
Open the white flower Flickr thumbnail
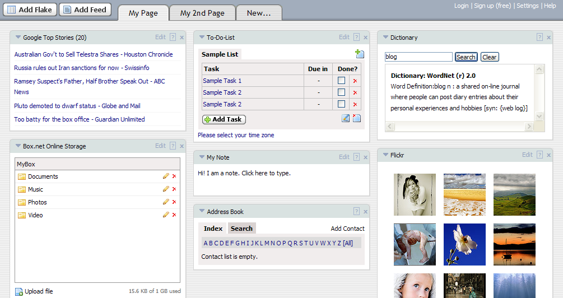tap(464, 244)
